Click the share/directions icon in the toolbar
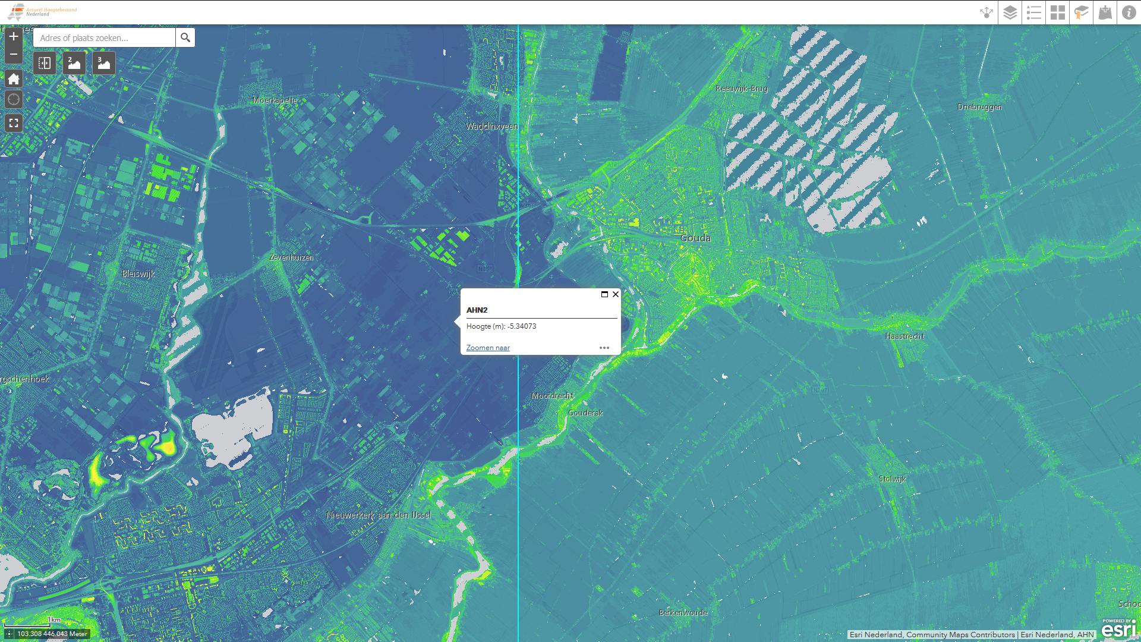Screen dimensions: 1141x642 (x=986, y=12)
